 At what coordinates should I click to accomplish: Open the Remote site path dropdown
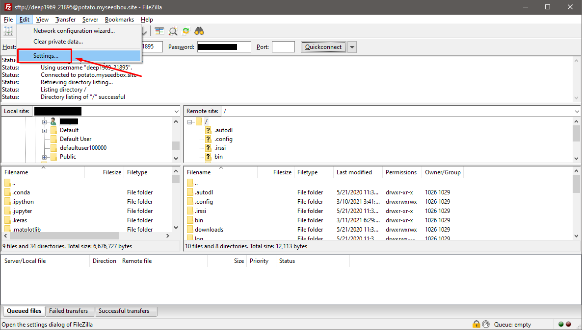(576, 111)
